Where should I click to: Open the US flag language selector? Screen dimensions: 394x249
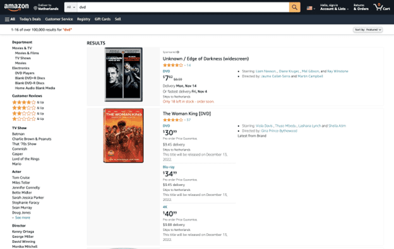tap(311, 8)
